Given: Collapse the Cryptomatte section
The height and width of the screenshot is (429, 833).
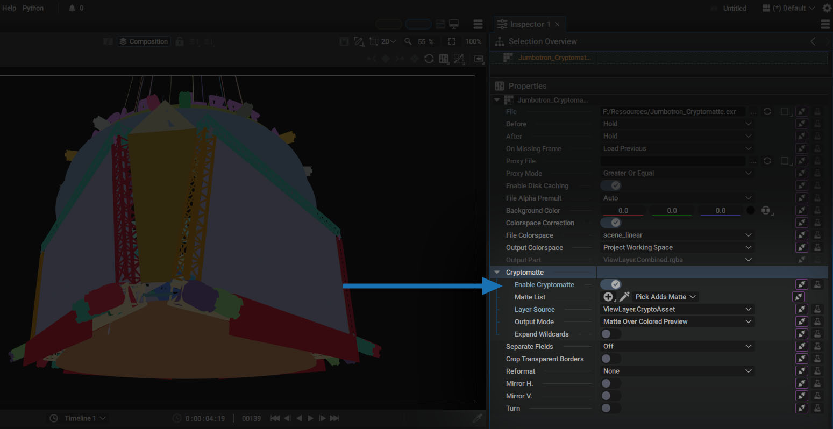Looking at the screenshot, I should [x=497, y=273].
